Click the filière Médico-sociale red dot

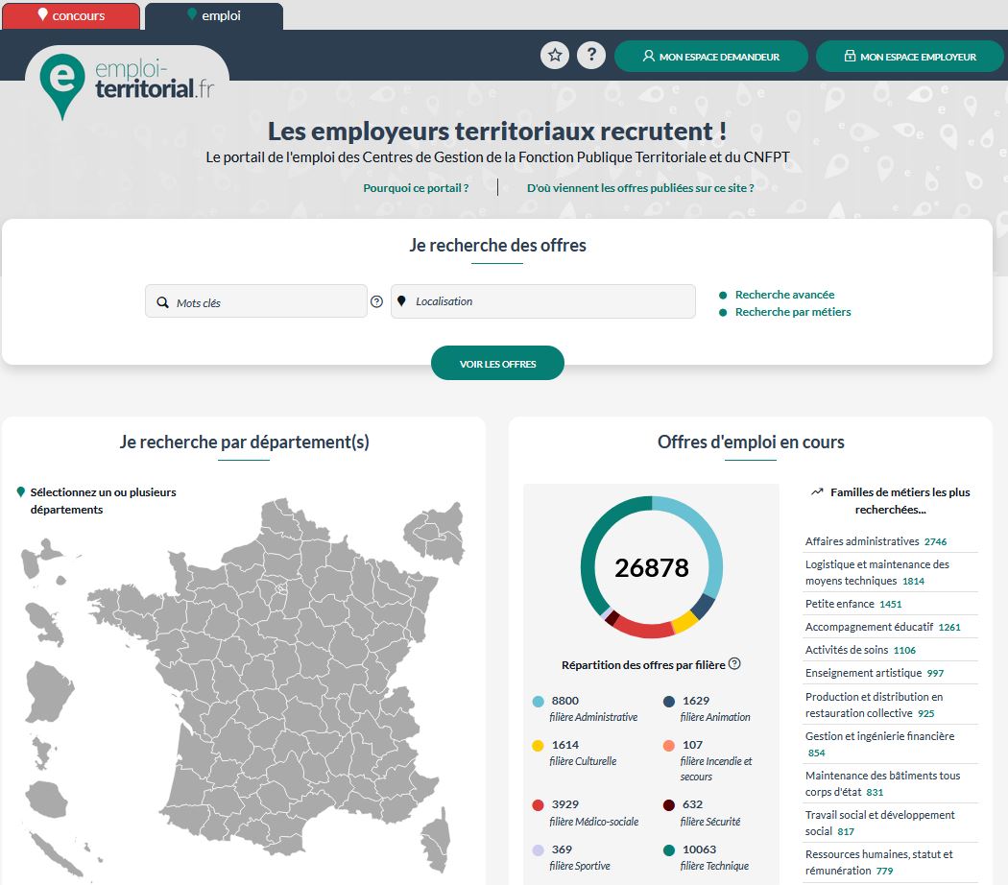tap(538, 805)
